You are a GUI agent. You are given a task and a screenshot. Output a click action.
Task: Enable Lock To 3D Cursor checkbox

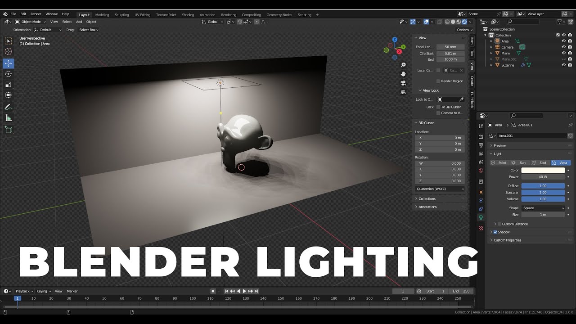[438, 107]
